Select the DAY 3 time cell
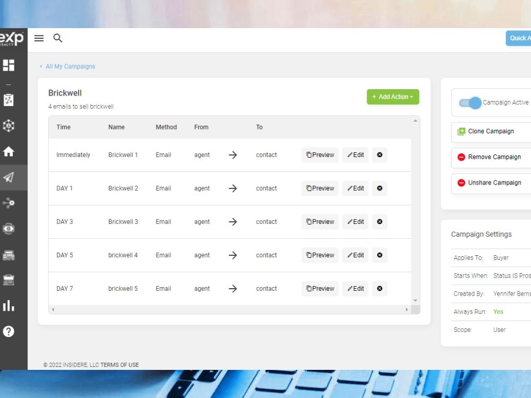531x398 pixels. (x=64, y=222)
